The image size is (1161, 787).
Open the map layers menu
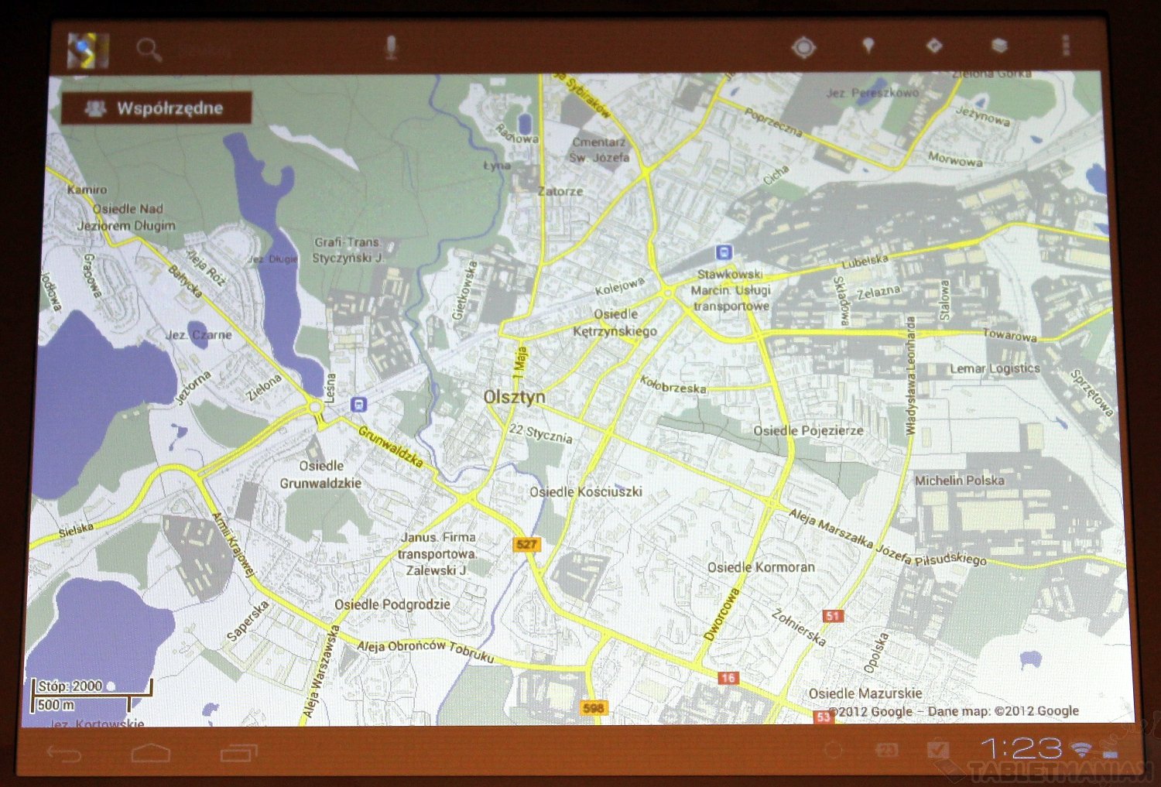(x=1000, y=46)
